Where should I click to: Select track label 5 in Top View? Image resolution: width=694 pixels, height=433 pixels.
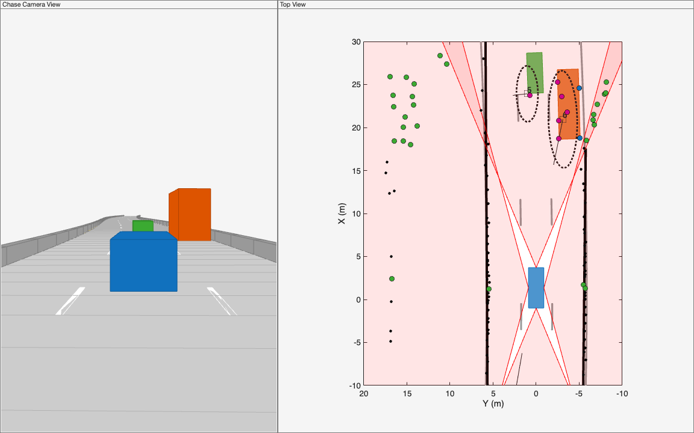529,90
